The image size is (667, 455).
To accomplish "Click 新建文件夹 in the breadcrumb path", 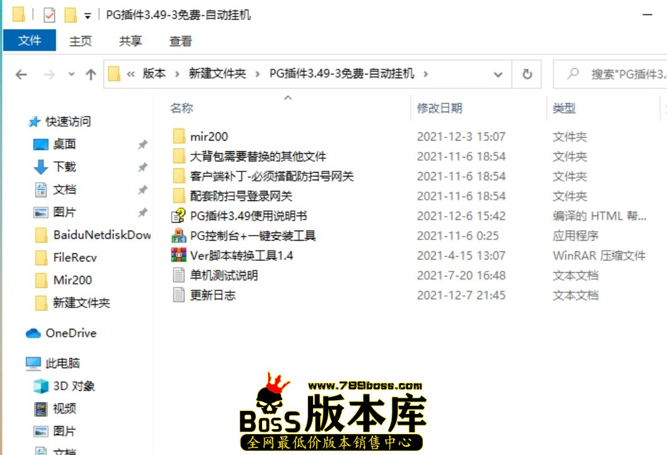I will pos(217,74).
